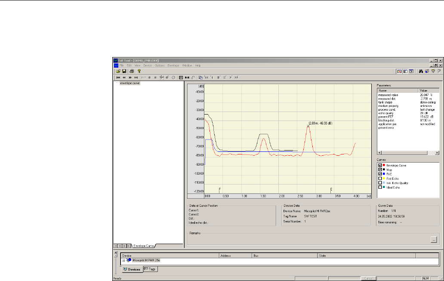This screenshot has height=281, width=444.
Task: Expand the Micropilot M FMR 25x device node
Action: tap(123, 260)
